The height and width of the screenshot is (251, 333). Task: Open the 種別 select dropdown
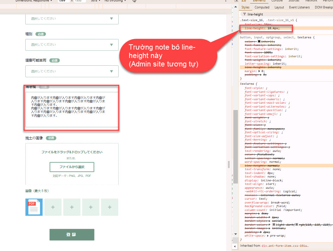(72, 45)
